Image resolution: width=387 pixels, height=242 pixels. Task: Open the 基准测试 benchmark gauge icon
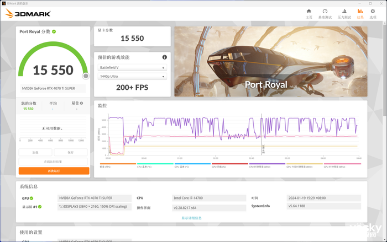point(325,12)
